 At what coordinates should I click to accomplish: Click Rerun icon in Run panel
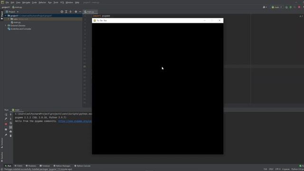6,114
